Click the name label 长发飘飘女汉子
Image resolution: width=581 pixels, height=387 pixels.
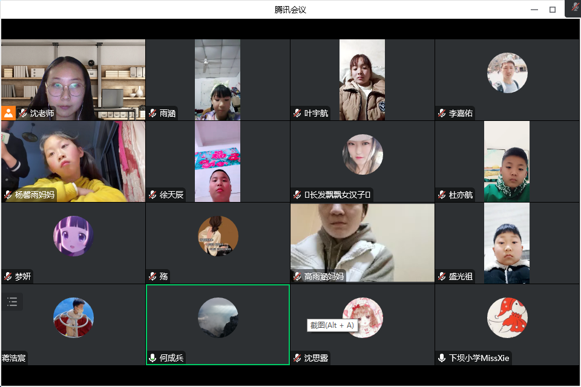coord(337,195)
